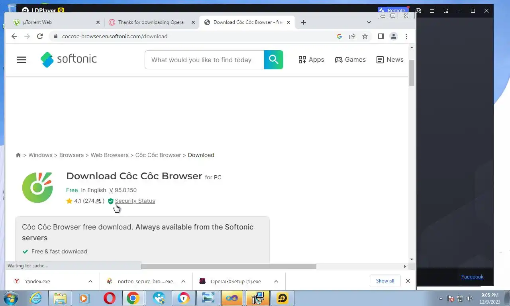Open the LDPlayer gamepad icon

[418, 11]
